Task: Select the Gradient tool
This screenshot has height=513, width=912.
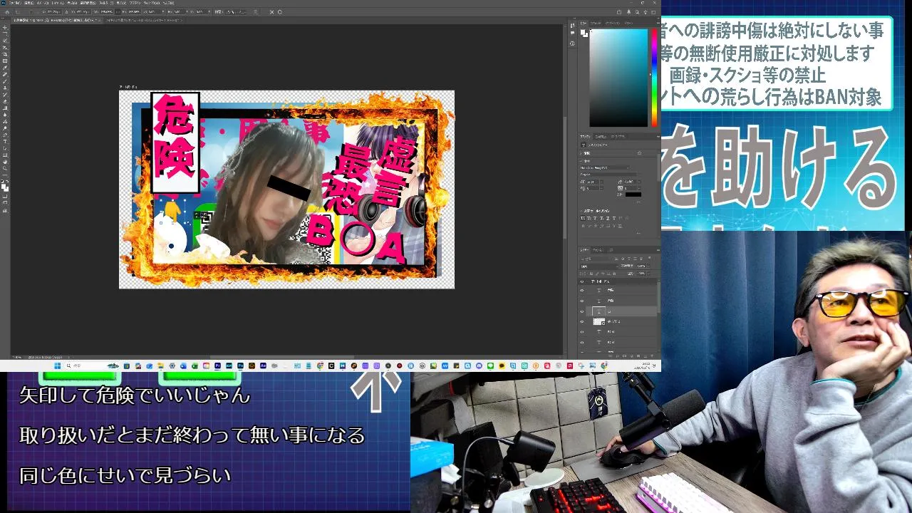Action: point(5,108)
